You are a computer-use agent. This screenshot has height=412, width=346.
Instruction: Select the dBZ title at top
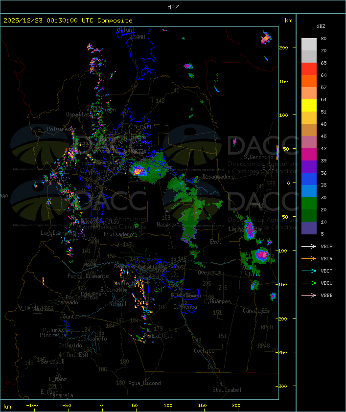click(x=173, y=7)
